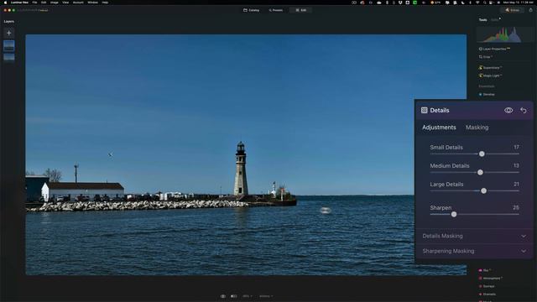Open the Luminar Neo application menu
The image size is (537, 302).
pyautogui.click(x=19, y=3)
